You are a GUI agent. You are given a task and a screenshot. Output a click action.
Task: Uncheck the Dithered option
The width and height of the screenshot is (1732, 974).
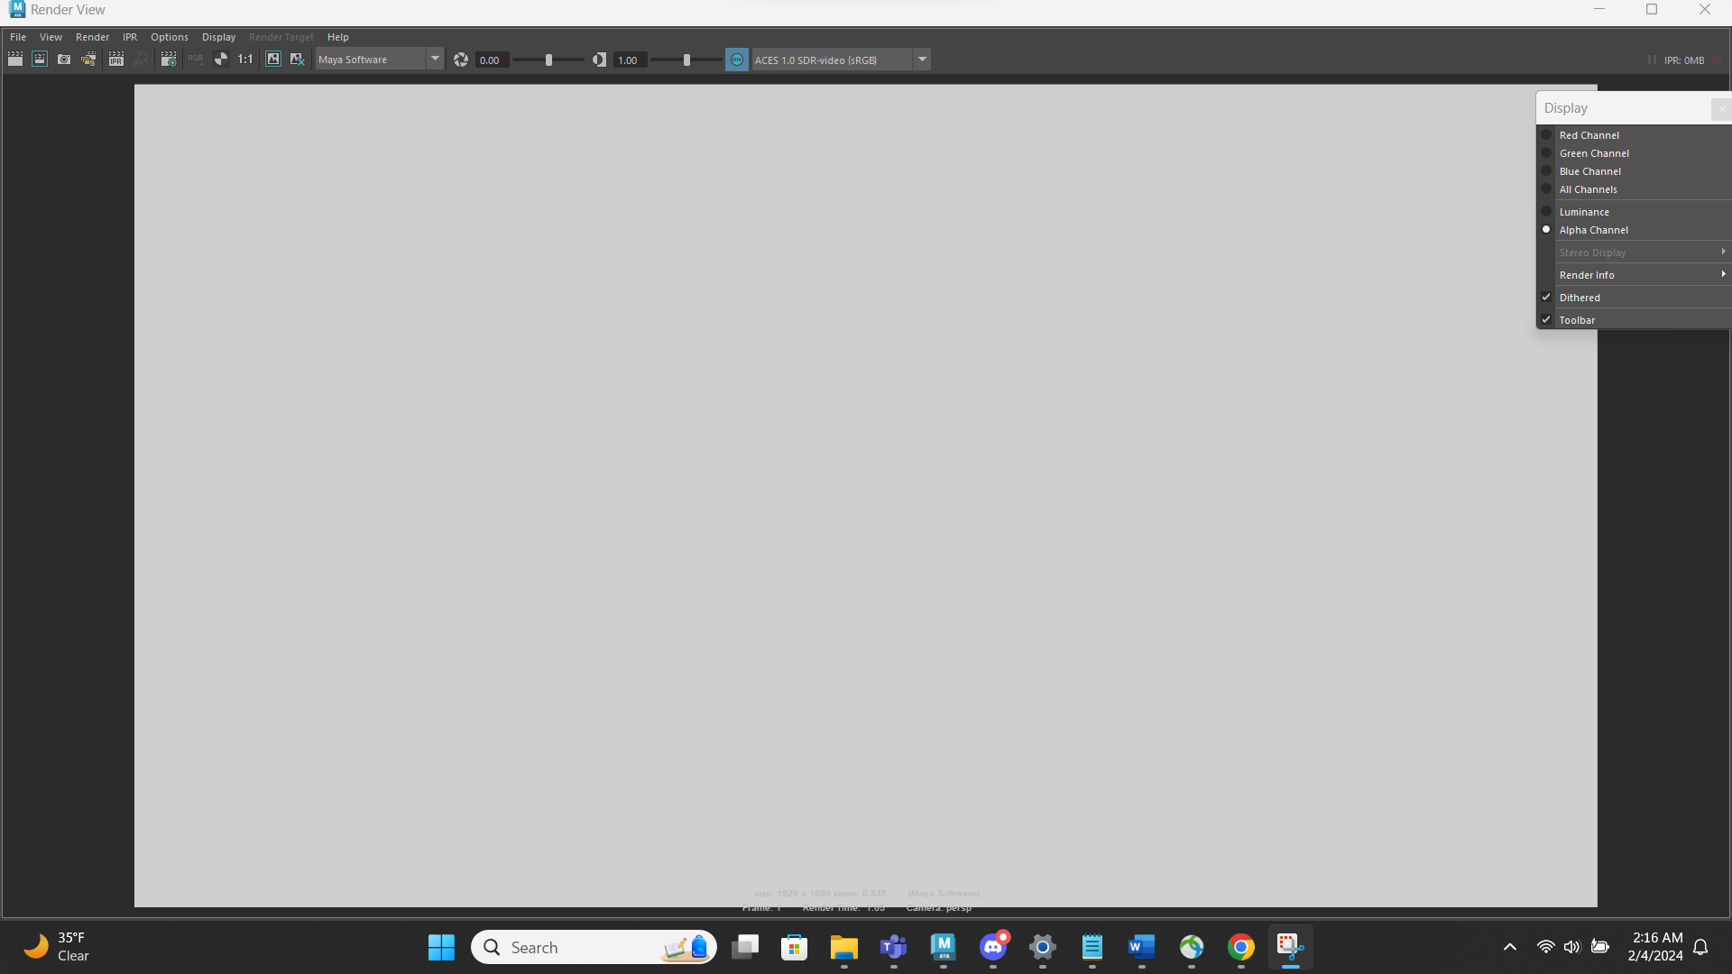tap(1579, 297)
